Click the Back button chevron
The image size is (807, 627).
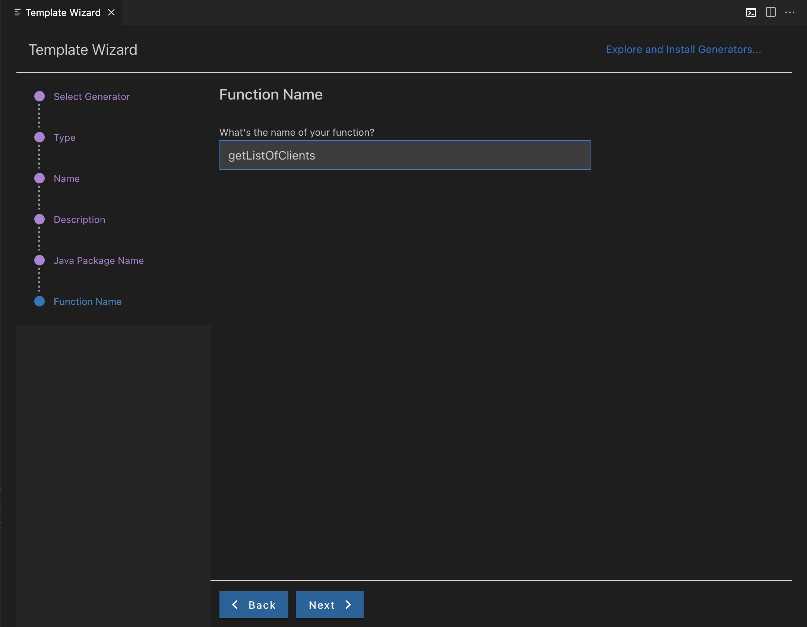pyautogui.click(x=235, y=604)
